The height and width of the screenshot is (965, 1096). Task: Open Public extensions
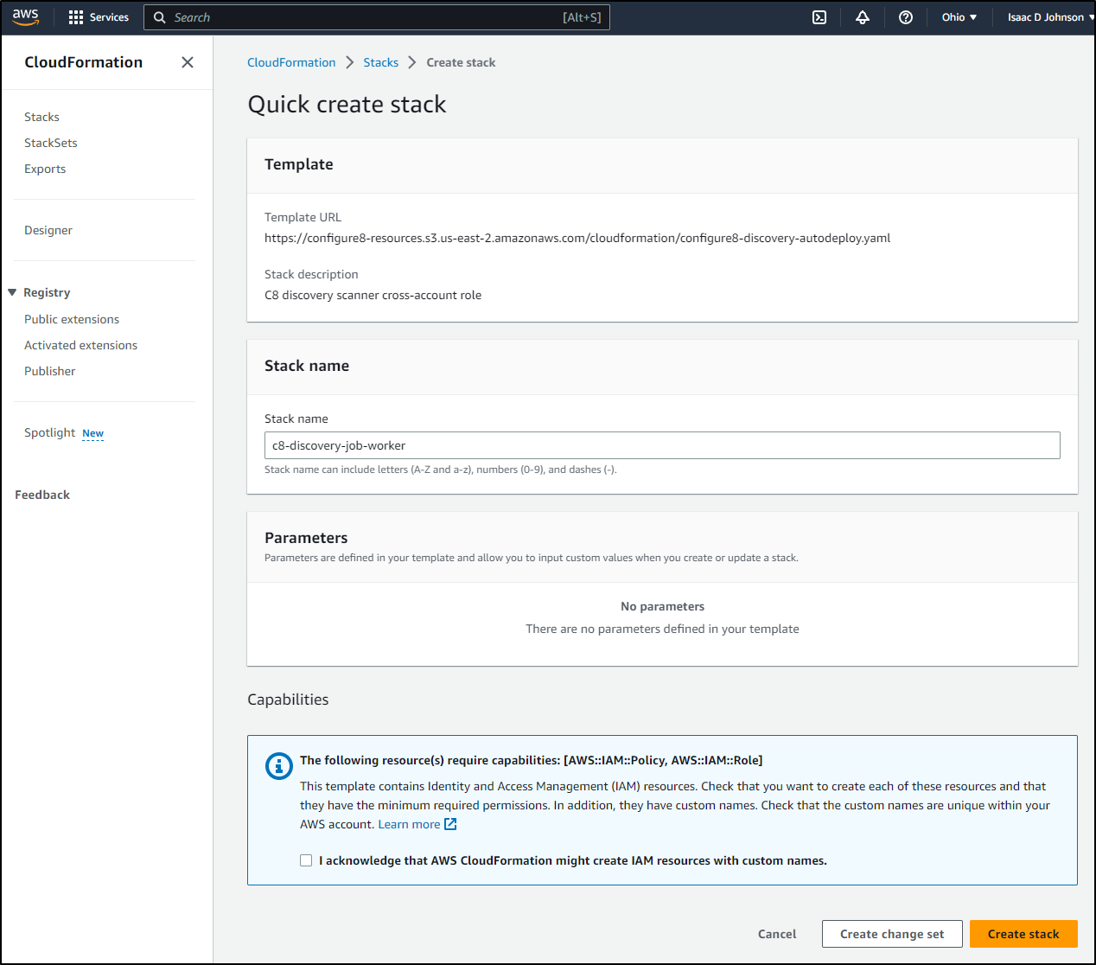[x=72, y=319]
